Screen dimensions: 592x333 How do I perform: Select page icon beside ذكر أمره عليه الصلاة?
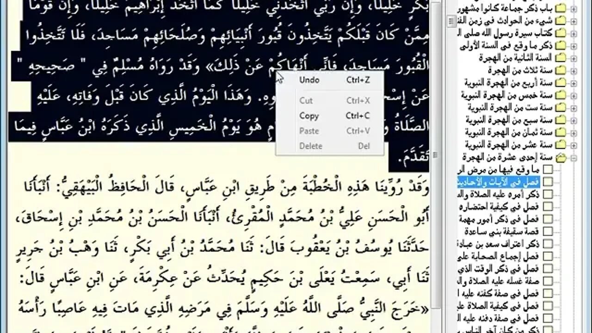(x=548, y=194)
